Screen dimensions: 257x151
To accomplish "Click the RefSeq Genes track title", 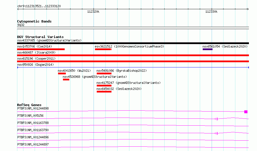I will tap(29, 105).
